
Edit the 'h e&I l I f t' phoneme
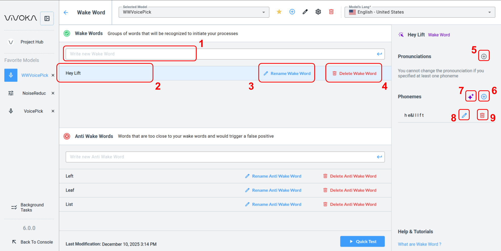click(464, 115)
